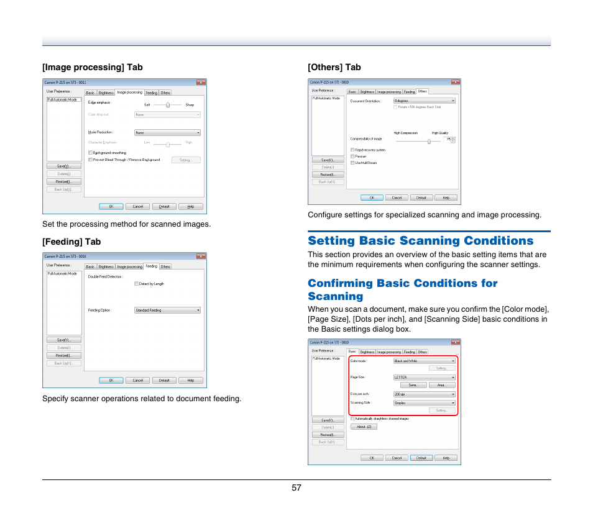Image resolution: width=593 pixels, height=508 pixels.
Task: Click Area button under Page Size
Action: coord(442,385)
